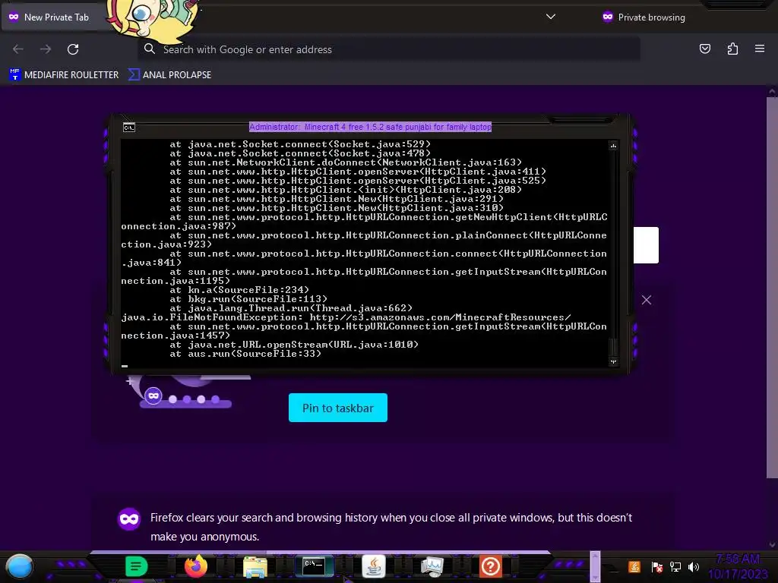Open the Java coffee cup taskbar icon
This screenshot has height=583, width=778.
[x=374, y=566]
